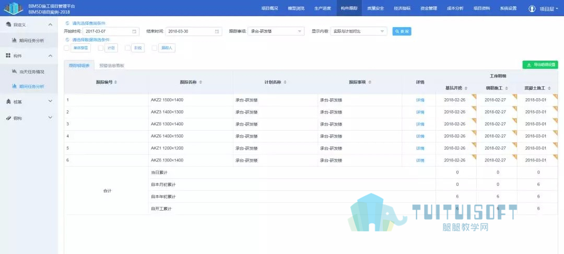This screenshot has width=564, height=254.
Task: Expand the 钢构 section chevron
Action: 50,118
